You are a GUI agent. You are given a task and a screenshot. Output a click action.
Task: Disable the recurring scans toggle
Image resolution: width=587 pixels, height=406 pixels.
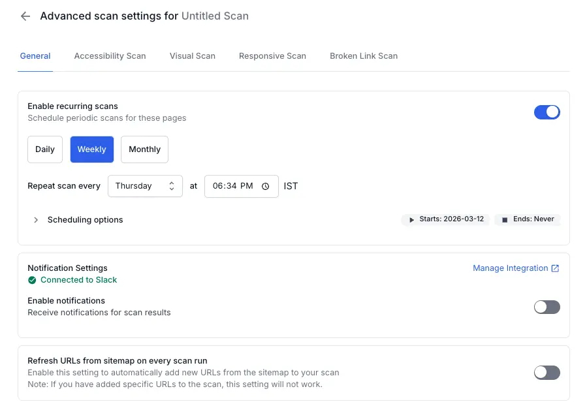(547, 112)
